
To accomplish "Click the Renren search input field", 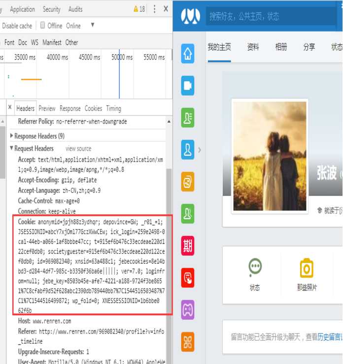I will 271,16.
